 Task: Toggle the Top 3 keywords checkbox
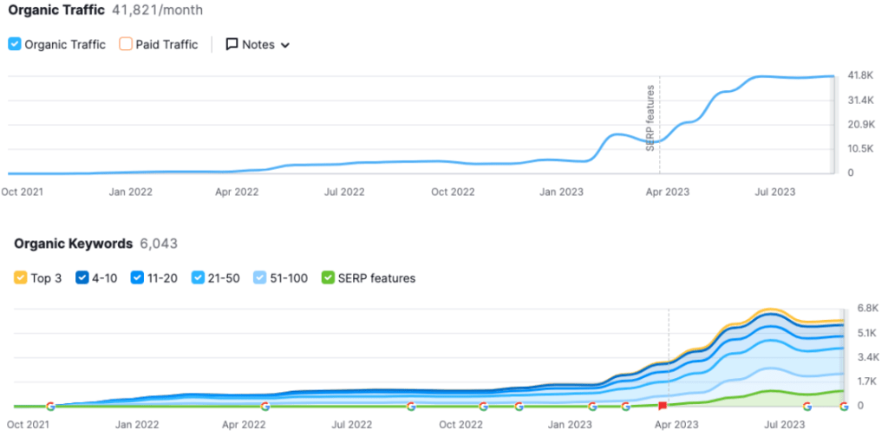[21, 278]
